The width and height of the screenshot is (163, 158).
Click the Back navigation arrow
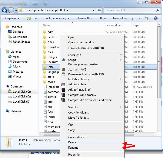pos(5,10)
